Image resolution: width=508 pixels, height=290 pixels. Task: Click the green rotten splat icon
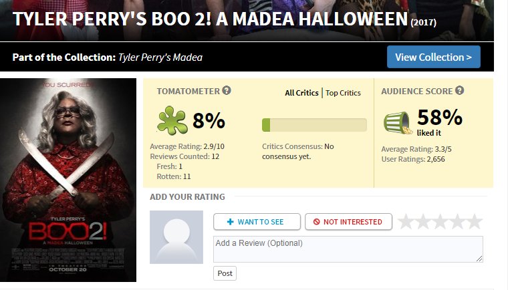coord(172,121)
